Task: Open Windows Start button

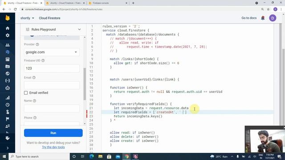Action: click(4, 156)
